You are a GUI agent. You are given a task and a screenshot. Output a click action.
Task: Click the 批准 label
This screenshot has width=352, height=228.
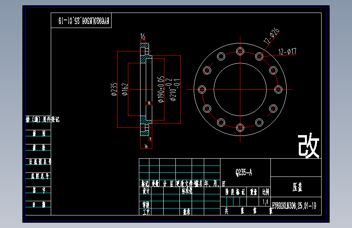coord(186,212)
